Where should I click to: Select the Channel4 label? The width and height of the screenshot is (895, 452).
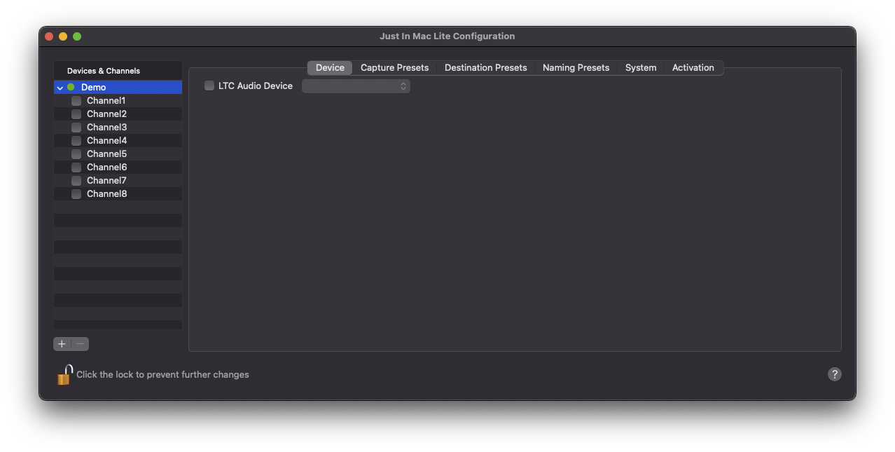click(x=106, y=141)
